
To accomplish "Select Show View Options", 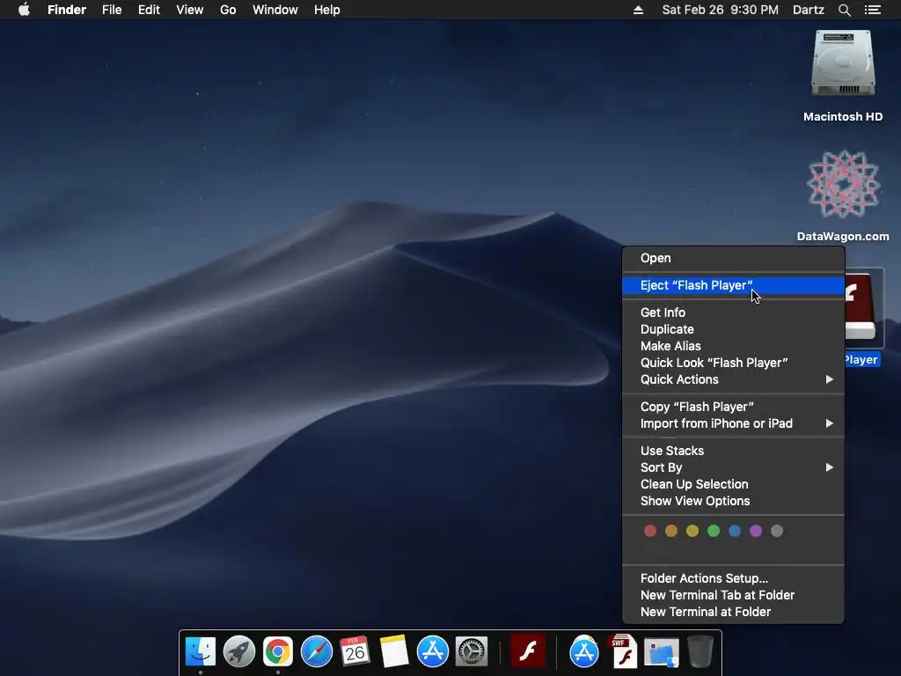I will click(733, 501).
